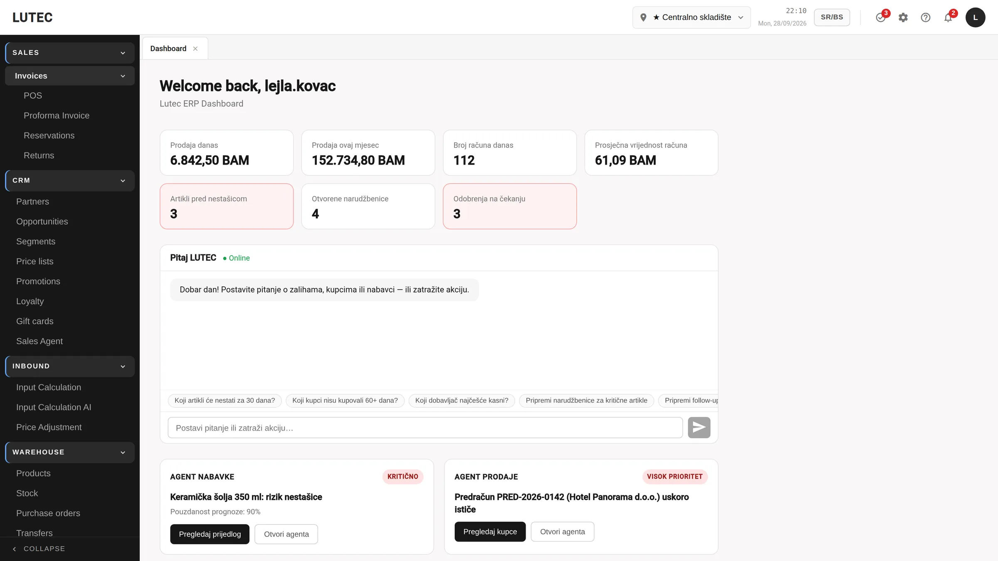Open Sales Agent in the sidebar
The width and height of the screenshot is (998, 561).
(40, 341)
